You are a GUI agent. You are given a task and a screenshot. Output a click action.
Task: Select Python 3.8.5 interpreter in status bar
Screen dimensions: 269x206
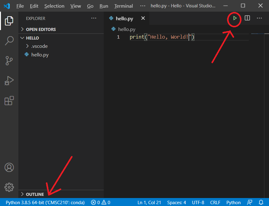coord(45,202)
